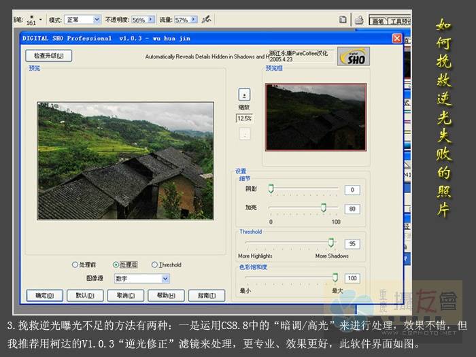Click the 指南(T) guide button
This screenshot has width=476, height=357.
pos(207,295)
